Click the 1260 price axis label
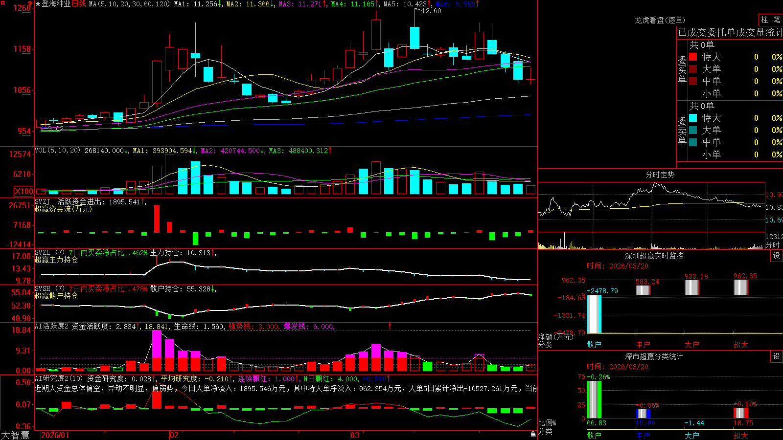Viewport: 783px width, 440px height. pos(22,8)
